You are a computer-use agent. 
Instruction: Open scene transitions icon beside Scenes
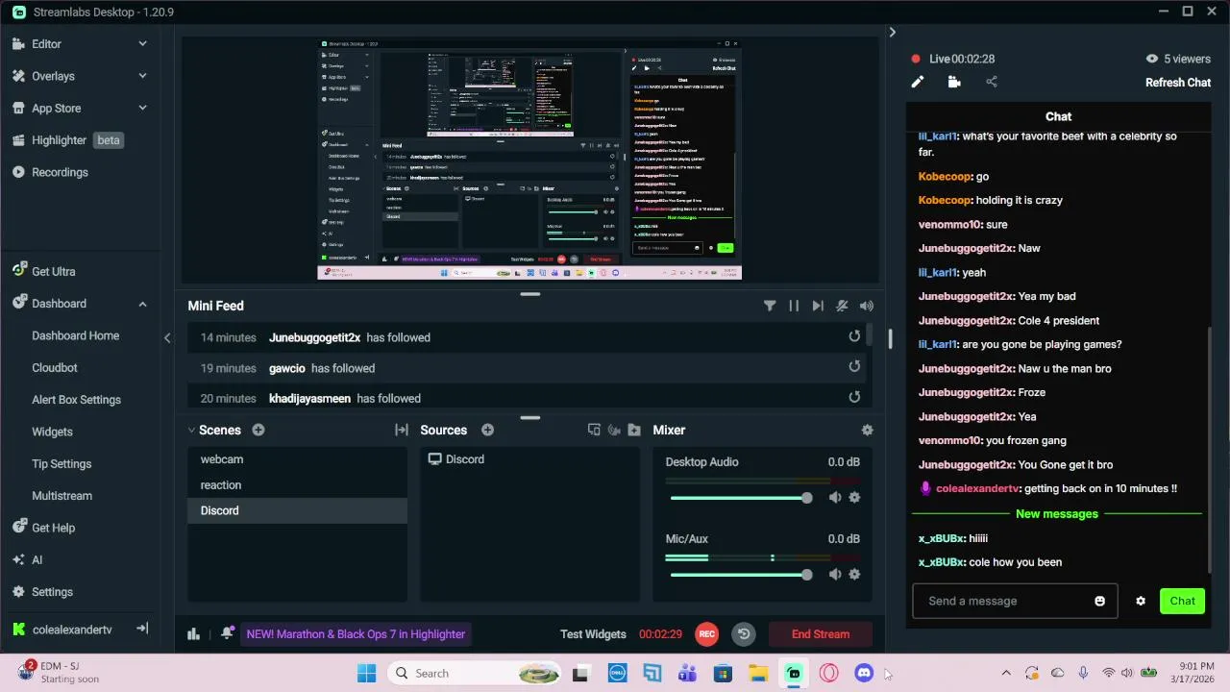(402, 430)
